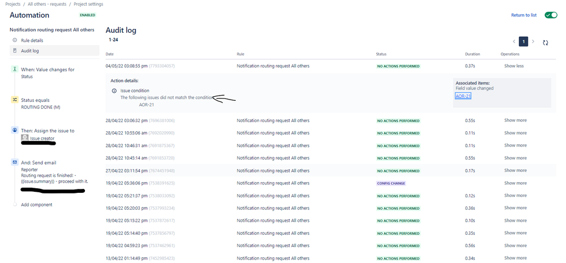Open Rule details in sidebar

pyautogui.click(x=32, y=40)
